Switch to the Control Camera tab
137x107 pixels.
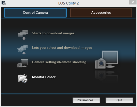[35, 13]
